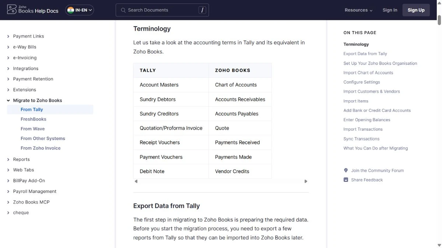Expand the e-Invoicing section chevron
442x248 pixels.
[x=8, y=58]
